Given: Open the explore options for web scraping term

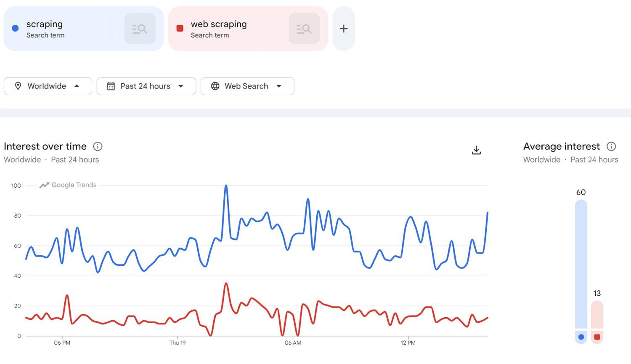Looking at the screenshot, I should coord(304,28).
